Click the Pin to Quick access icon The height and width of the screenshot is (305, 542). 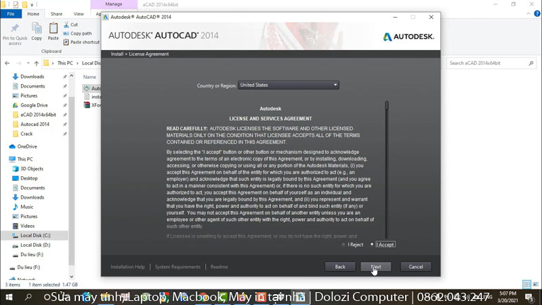[15, 28]
